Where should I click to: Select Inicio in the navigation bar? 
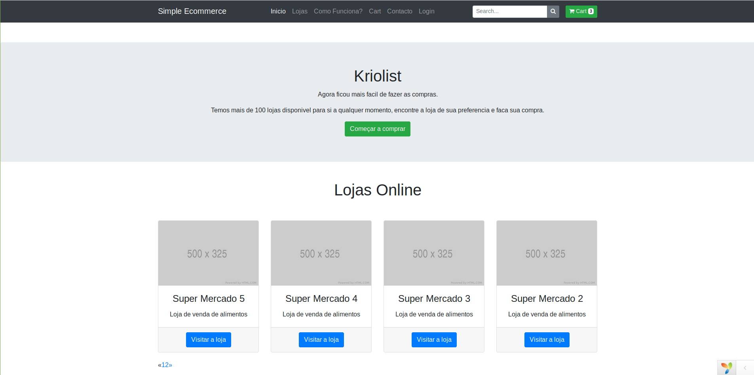tap(278, 11)
